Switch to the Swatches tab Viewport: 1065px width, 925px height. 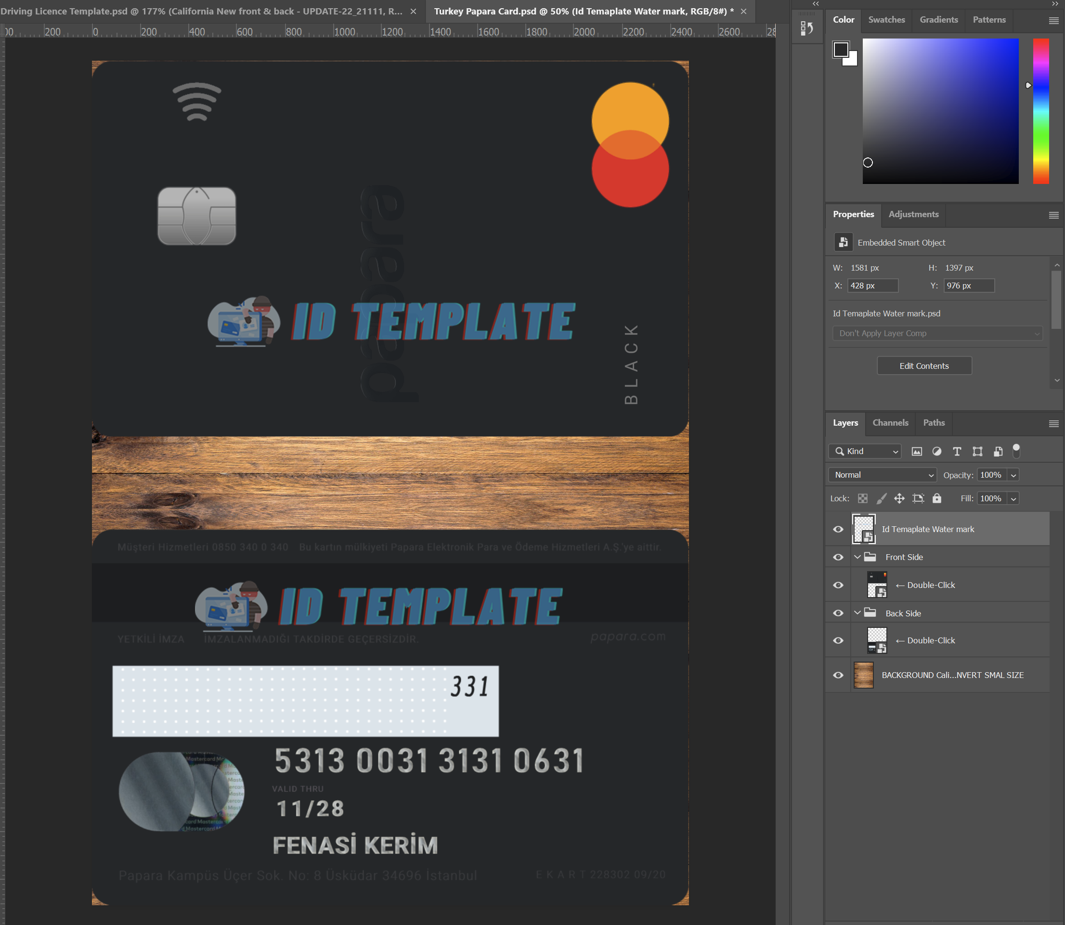tap(886, 20)
